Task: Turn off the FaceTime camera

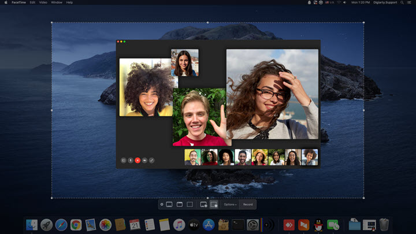Action: pos(144,160)
